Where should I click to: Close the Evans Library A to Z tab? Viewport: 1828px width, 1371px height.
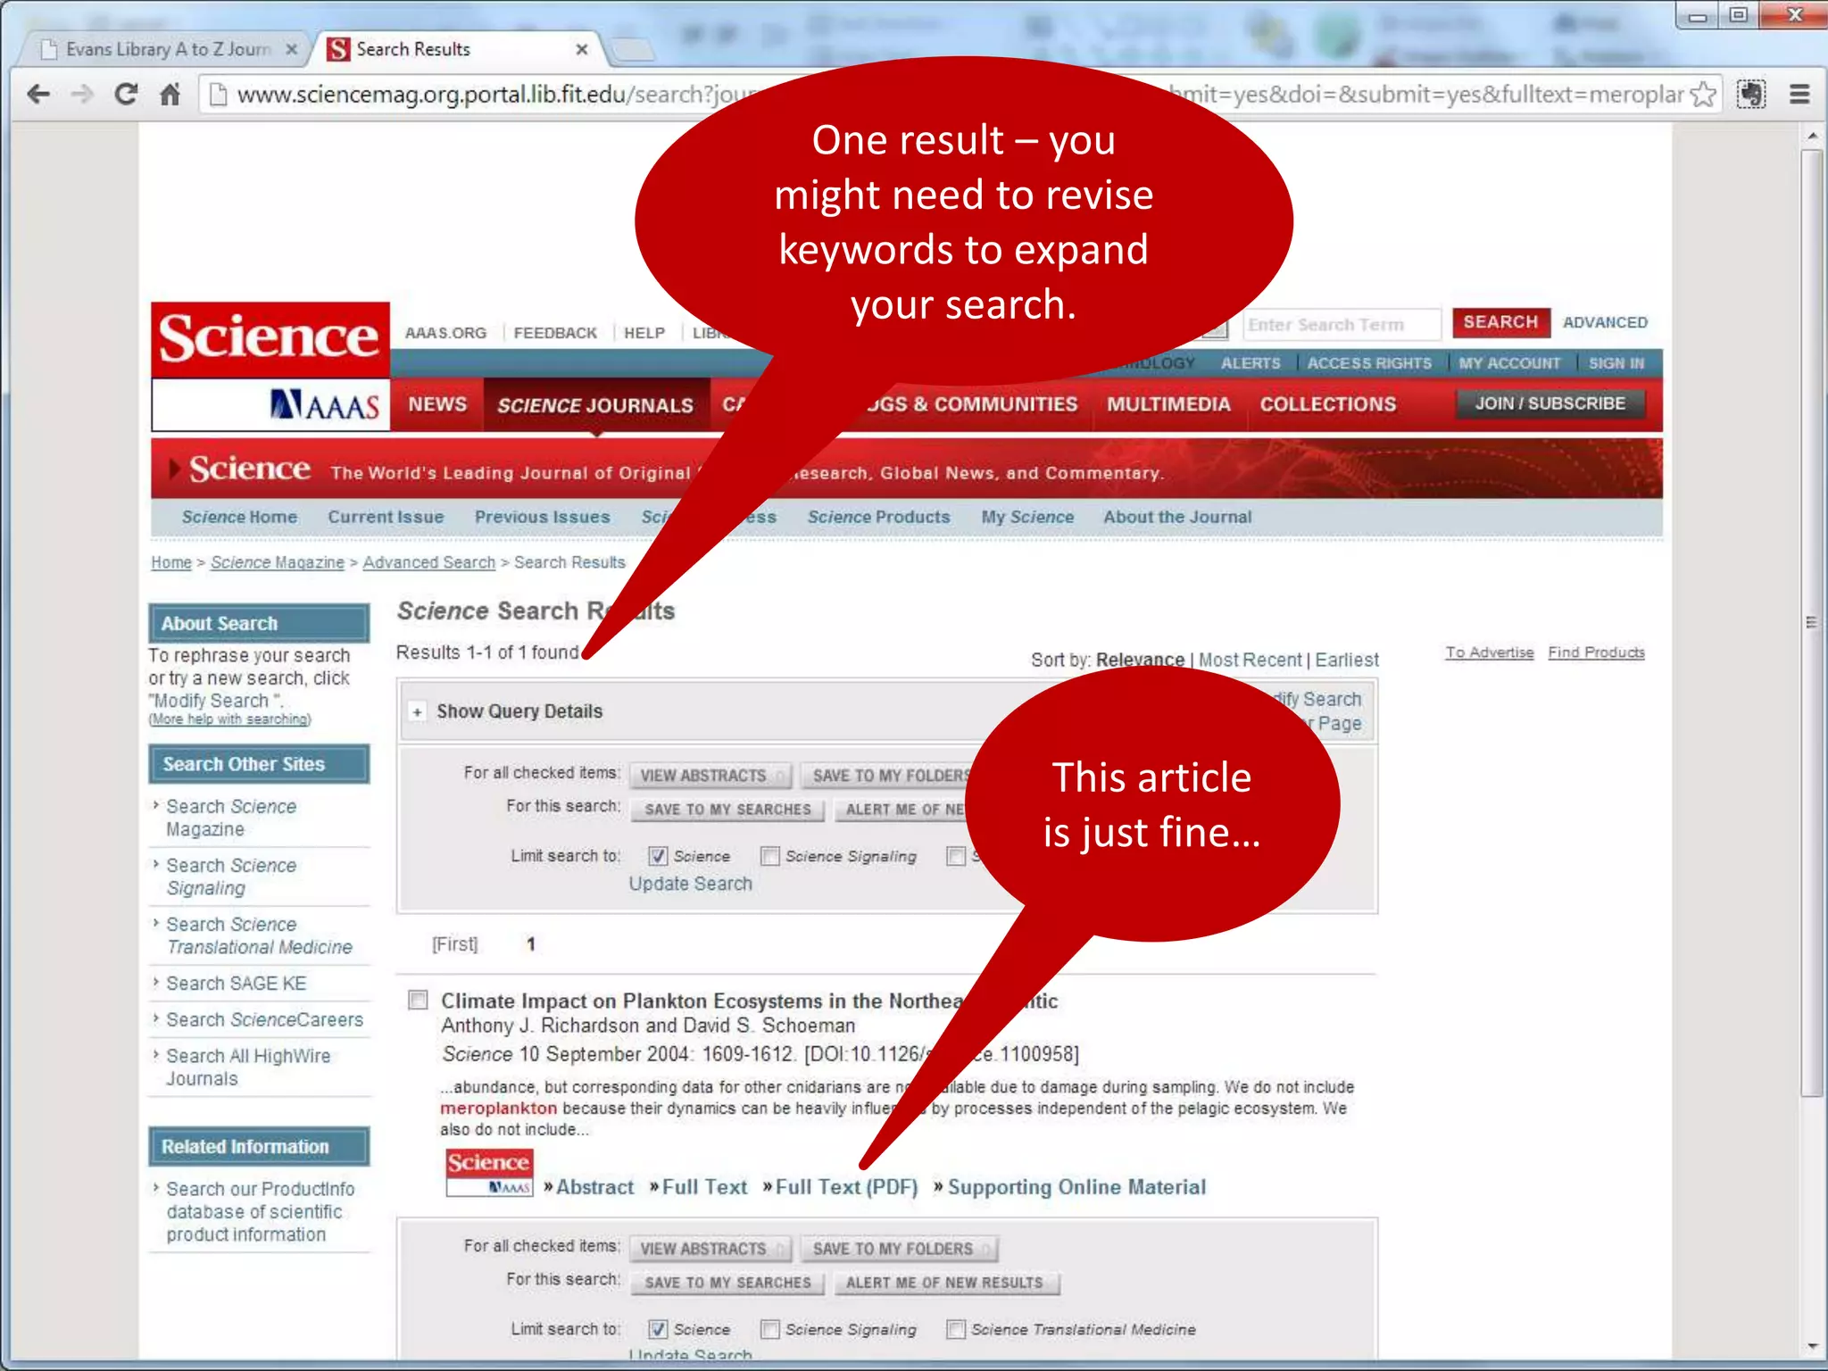coord(291,49)
